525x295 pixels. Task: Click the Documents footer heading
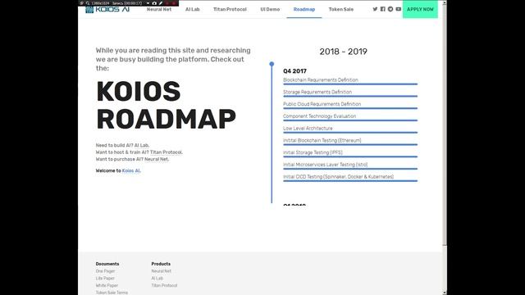tap(107, 264)
